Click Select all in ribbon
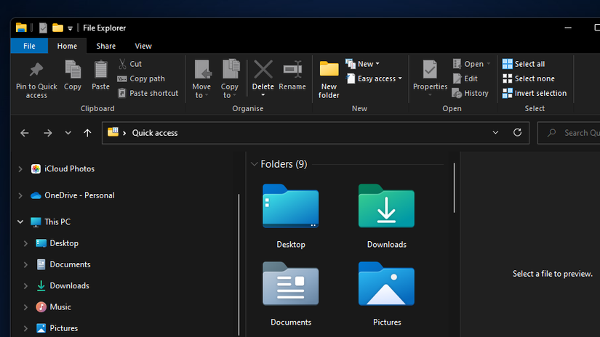The width and height of the screenshot is (600, 337). (524, 64)
